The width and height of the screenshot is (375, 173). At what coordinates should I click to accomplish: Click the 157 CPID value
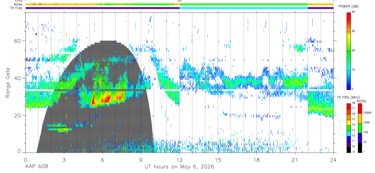pos(180,1)
